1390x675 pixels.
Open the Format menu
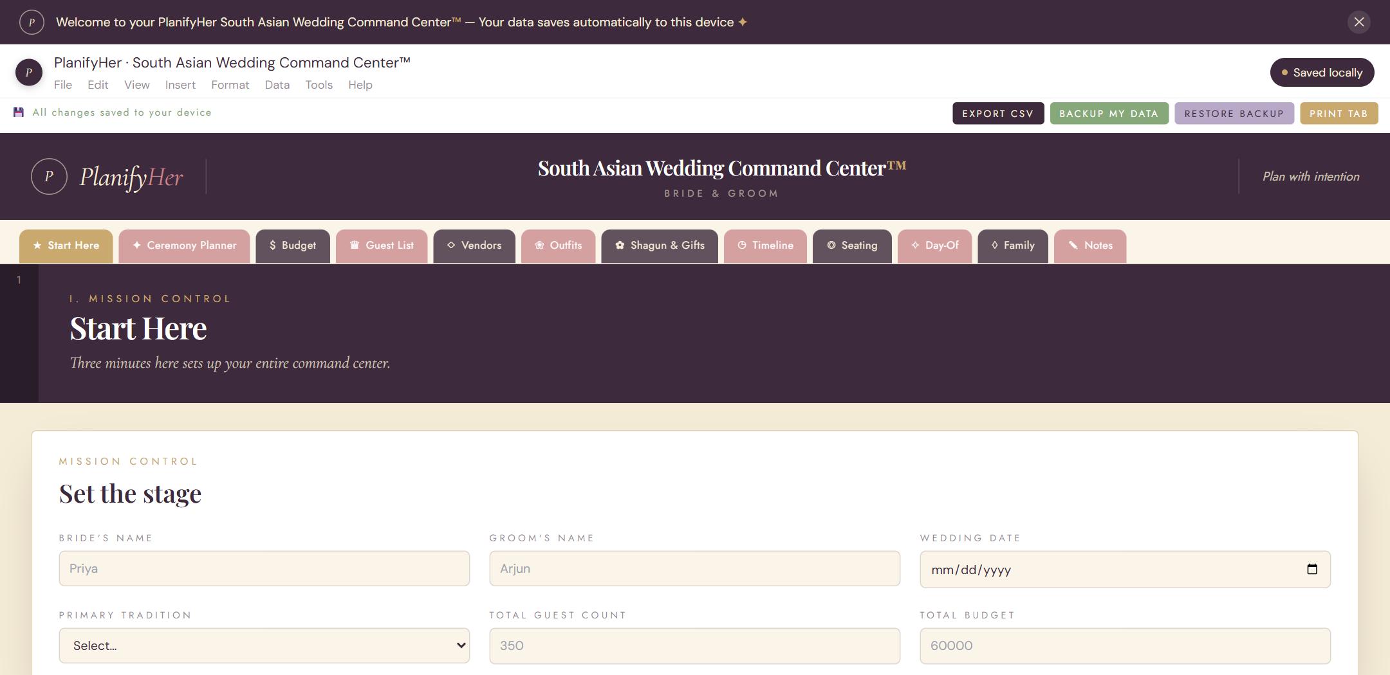[x=230, y=85]
